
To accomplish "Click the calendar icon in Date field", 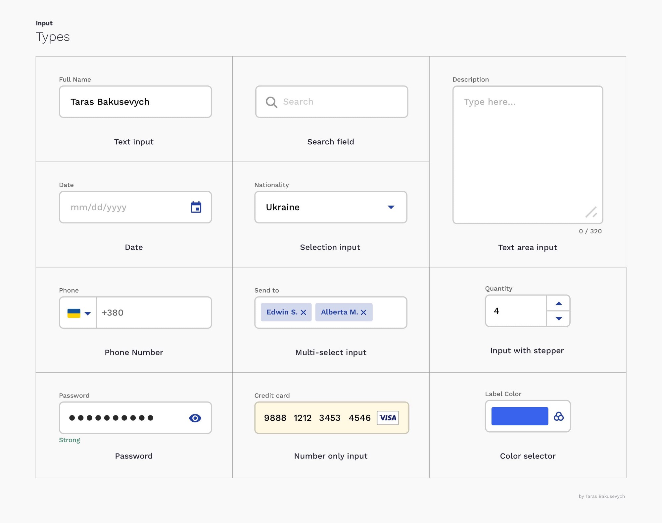I will tap(196, 207).
